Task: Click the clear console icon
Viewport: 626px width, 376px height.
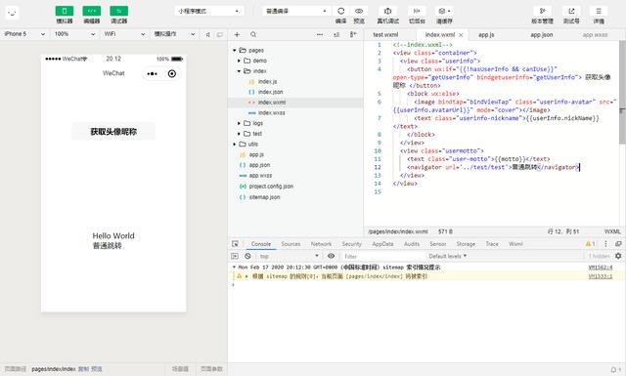Action: click(x=247, y=256)
